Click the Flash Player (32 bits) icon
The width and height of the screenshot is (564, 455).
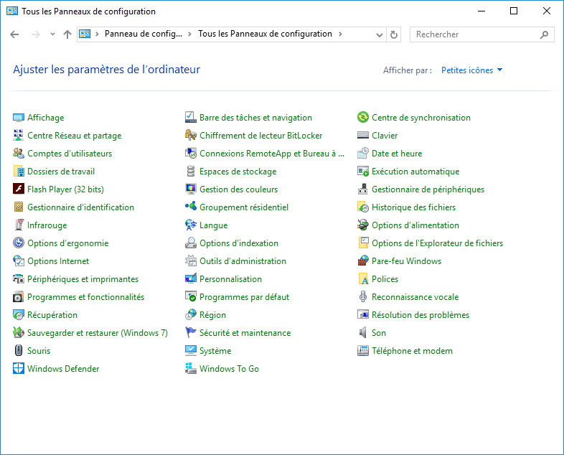tap(19, 189)
